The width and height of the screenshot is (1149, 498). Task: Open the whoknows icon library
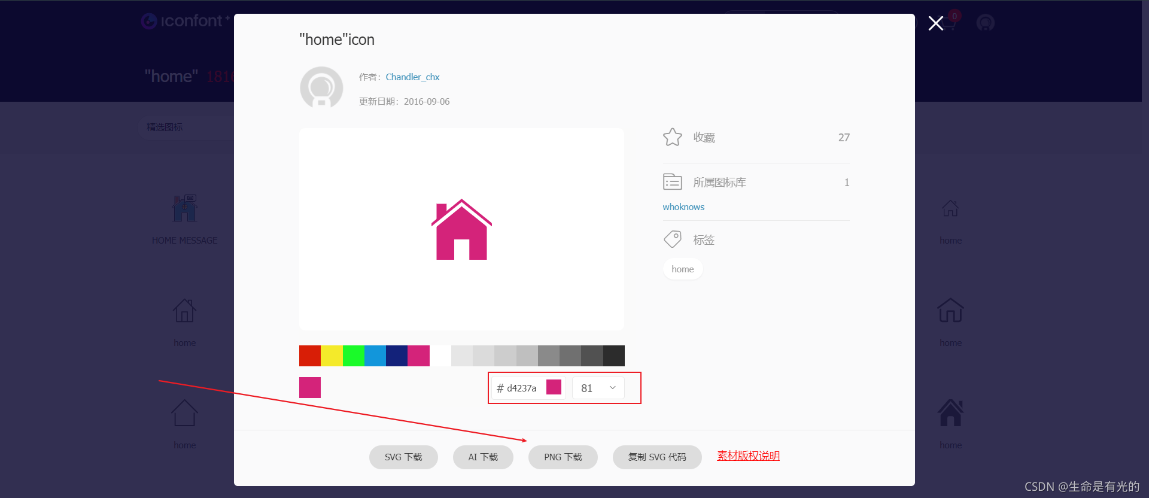pyautogui.click(x=683, y=207)
